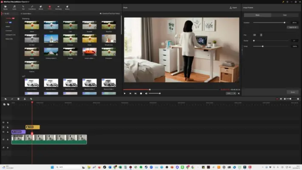
Task: Select the Motion blur filter category
Action: (9, 39)
